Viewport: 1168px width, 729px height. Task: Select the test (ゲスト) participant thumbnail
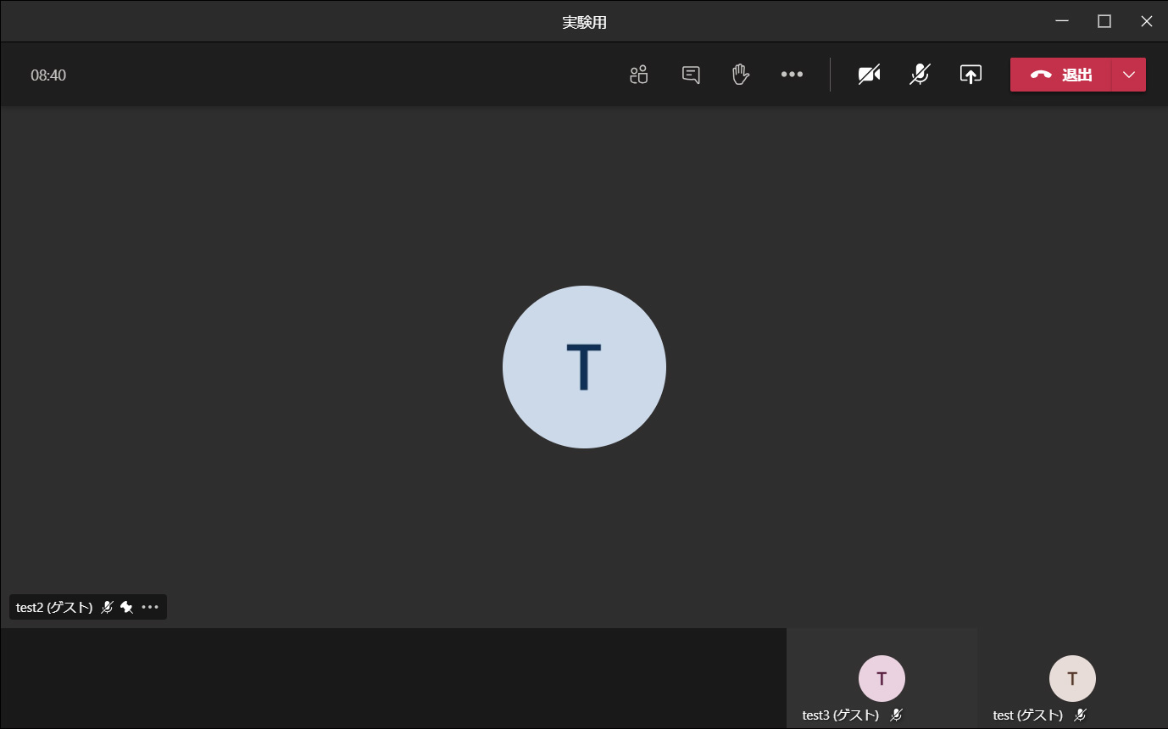[x=1072, y=678]
